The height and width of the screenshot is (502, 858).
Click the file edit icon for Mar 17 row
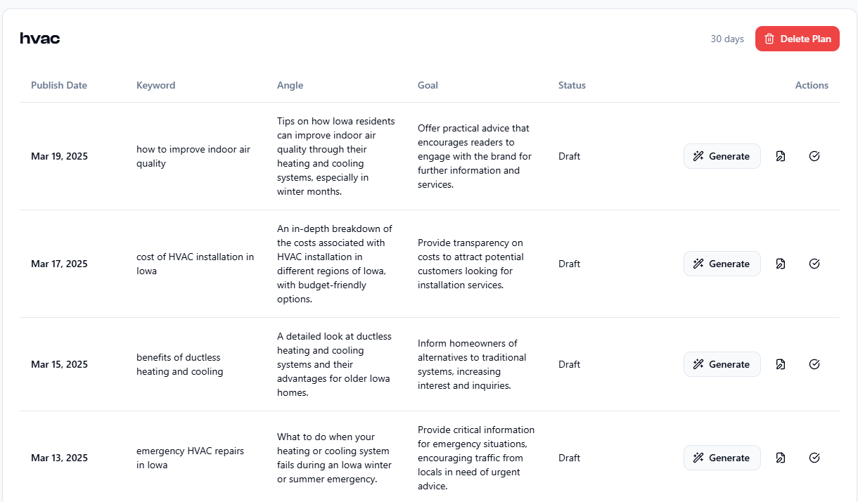coord(780,264)
